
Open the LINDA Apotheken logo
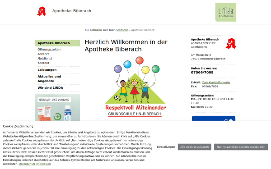(x=225, y=12)
